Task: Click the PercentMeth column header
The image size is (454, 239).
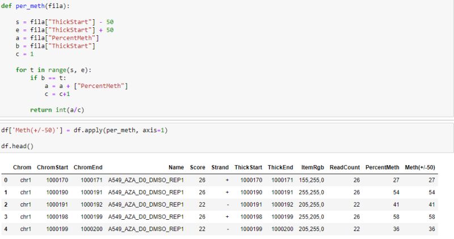Action: [382, 167]
